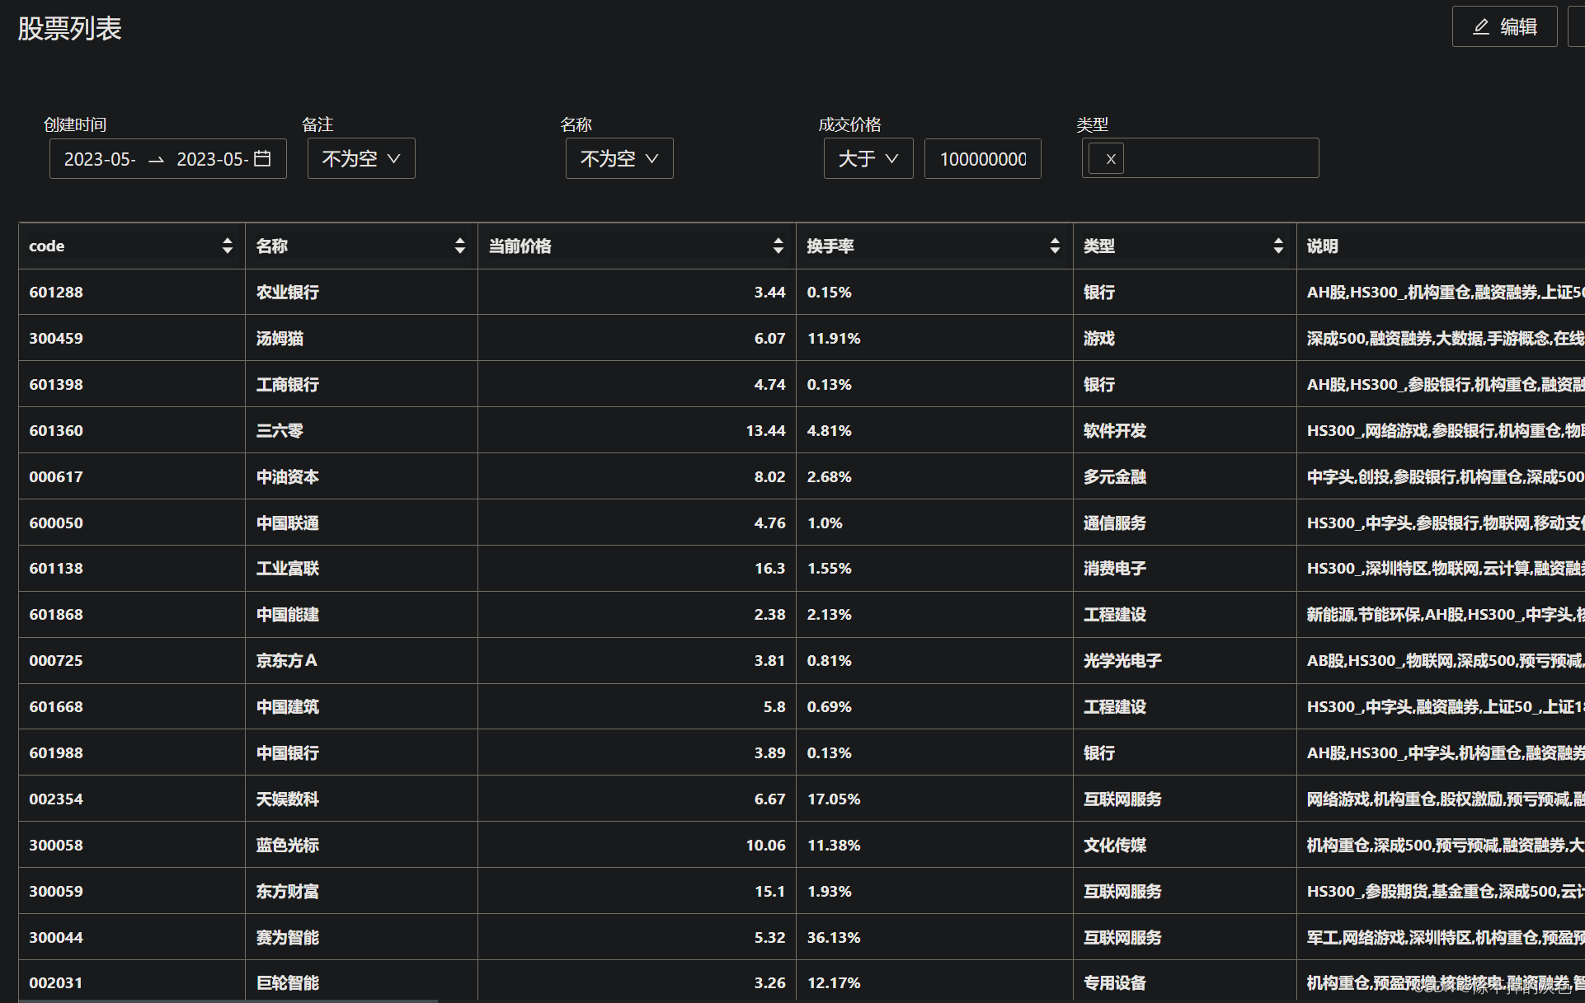Open the 备注 不为空 dropdown
The height and width of the screenshot is (1003, 1585).
pos(361,158)
